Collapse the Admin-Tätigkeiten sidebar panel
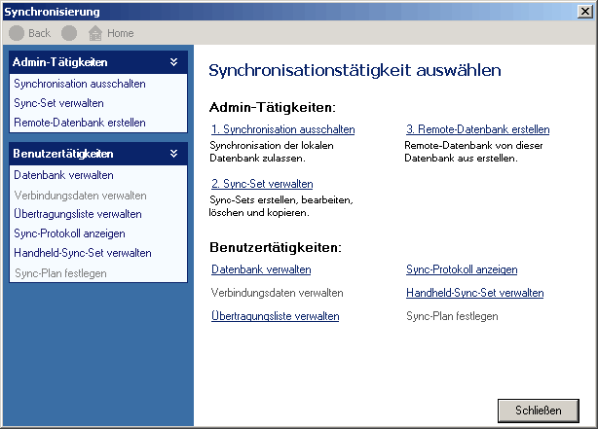 pos(173,62)
